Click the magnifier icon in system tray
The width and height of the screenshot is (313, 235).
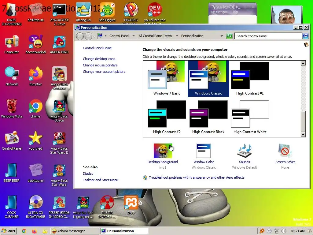click(262, 231)
